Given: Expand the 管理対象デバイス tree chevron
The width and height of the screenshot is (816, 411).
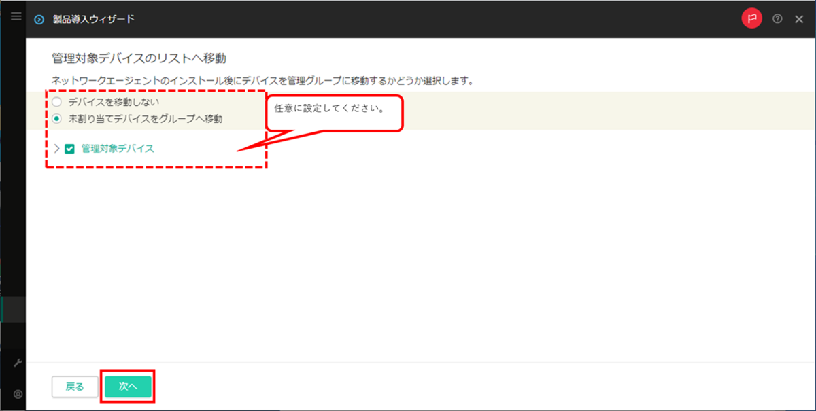Looking at the screenshot, I should pos(56,149).
